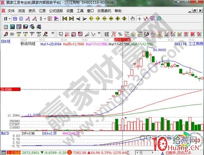Click the stair-step icon labeled 5

35,19
